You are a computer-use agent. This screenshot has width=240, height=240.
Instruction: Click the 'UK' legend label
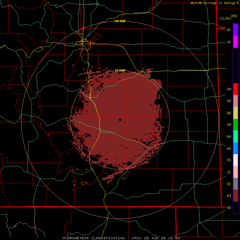click(229, 42)
